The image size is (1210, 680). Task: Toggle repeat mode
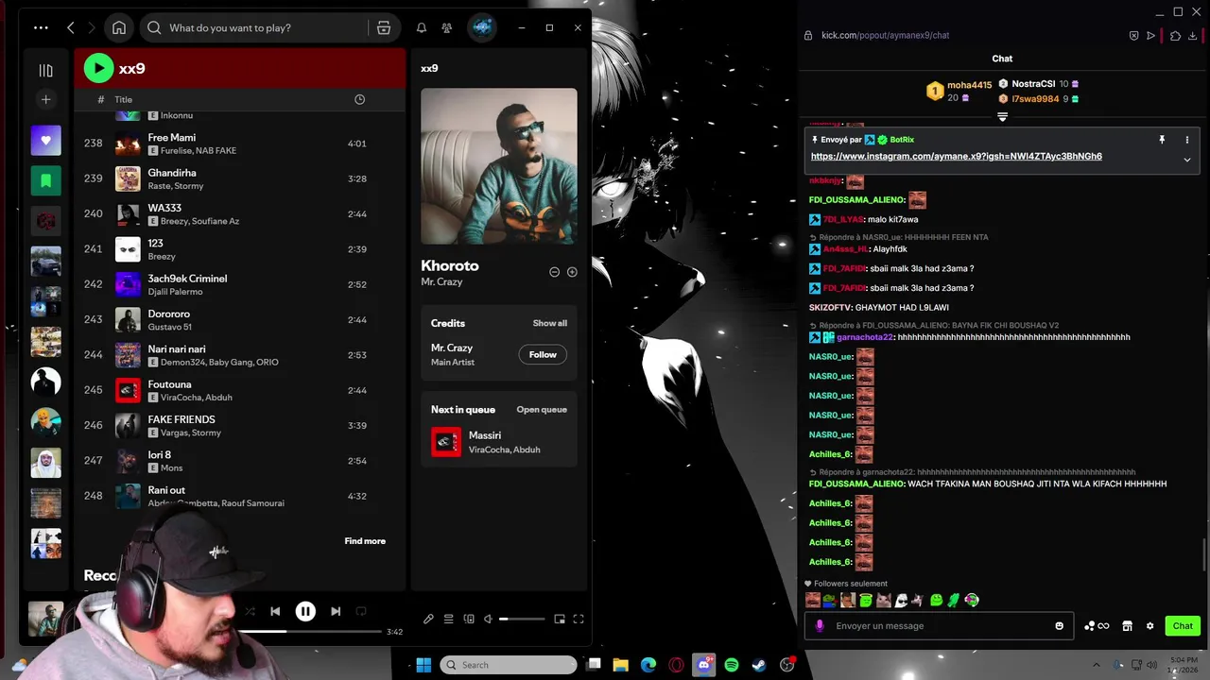click(x=361, y=611)
